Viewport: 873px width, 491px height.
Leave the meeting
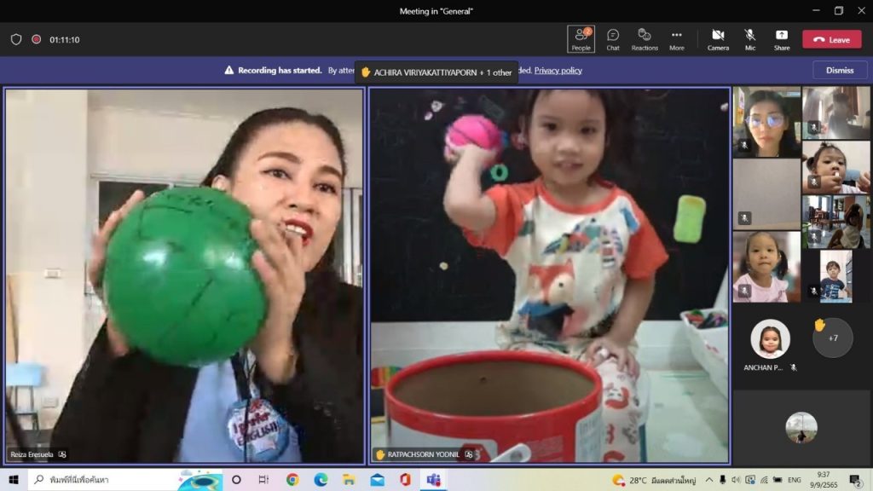pyautogui.click(x=832, y=39)
